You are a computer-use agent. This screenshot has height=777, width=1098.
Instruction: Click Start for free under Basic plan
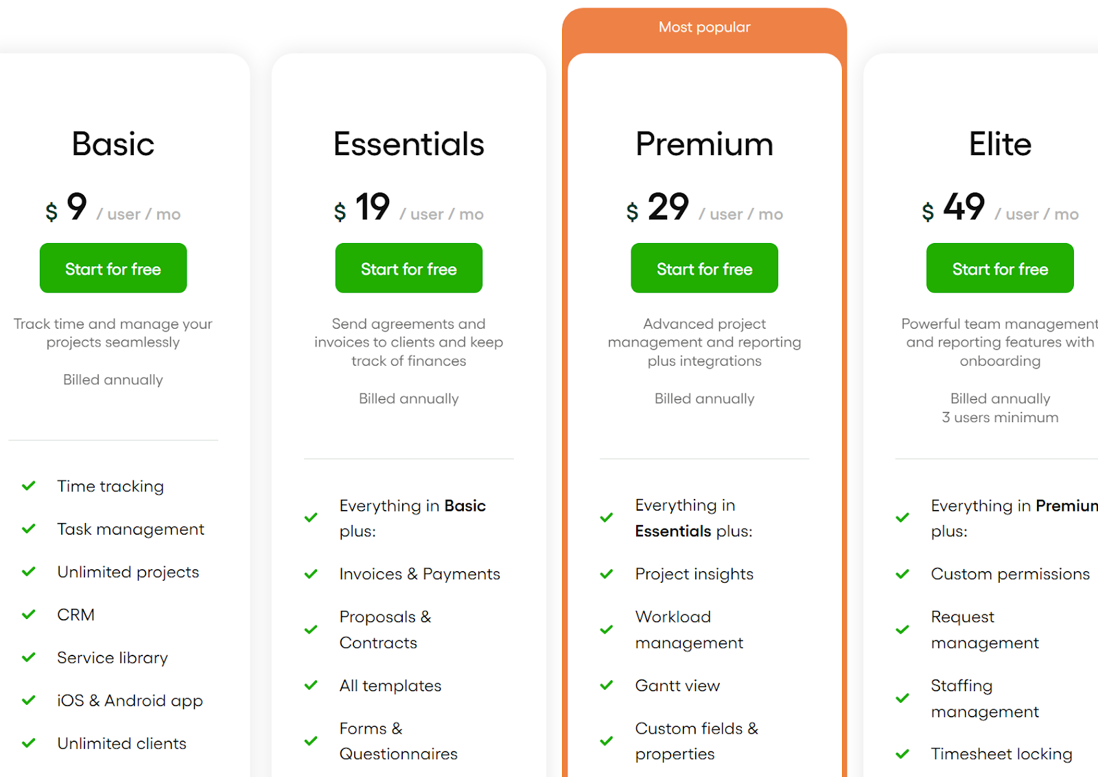click(x=113, y=268)
